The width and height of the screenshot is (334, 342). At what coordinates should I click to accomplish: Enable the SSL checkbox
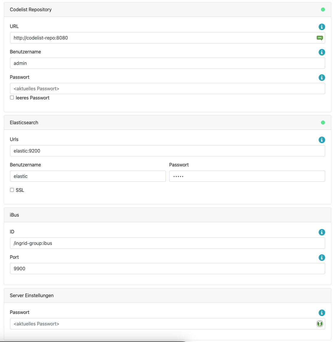12,190
